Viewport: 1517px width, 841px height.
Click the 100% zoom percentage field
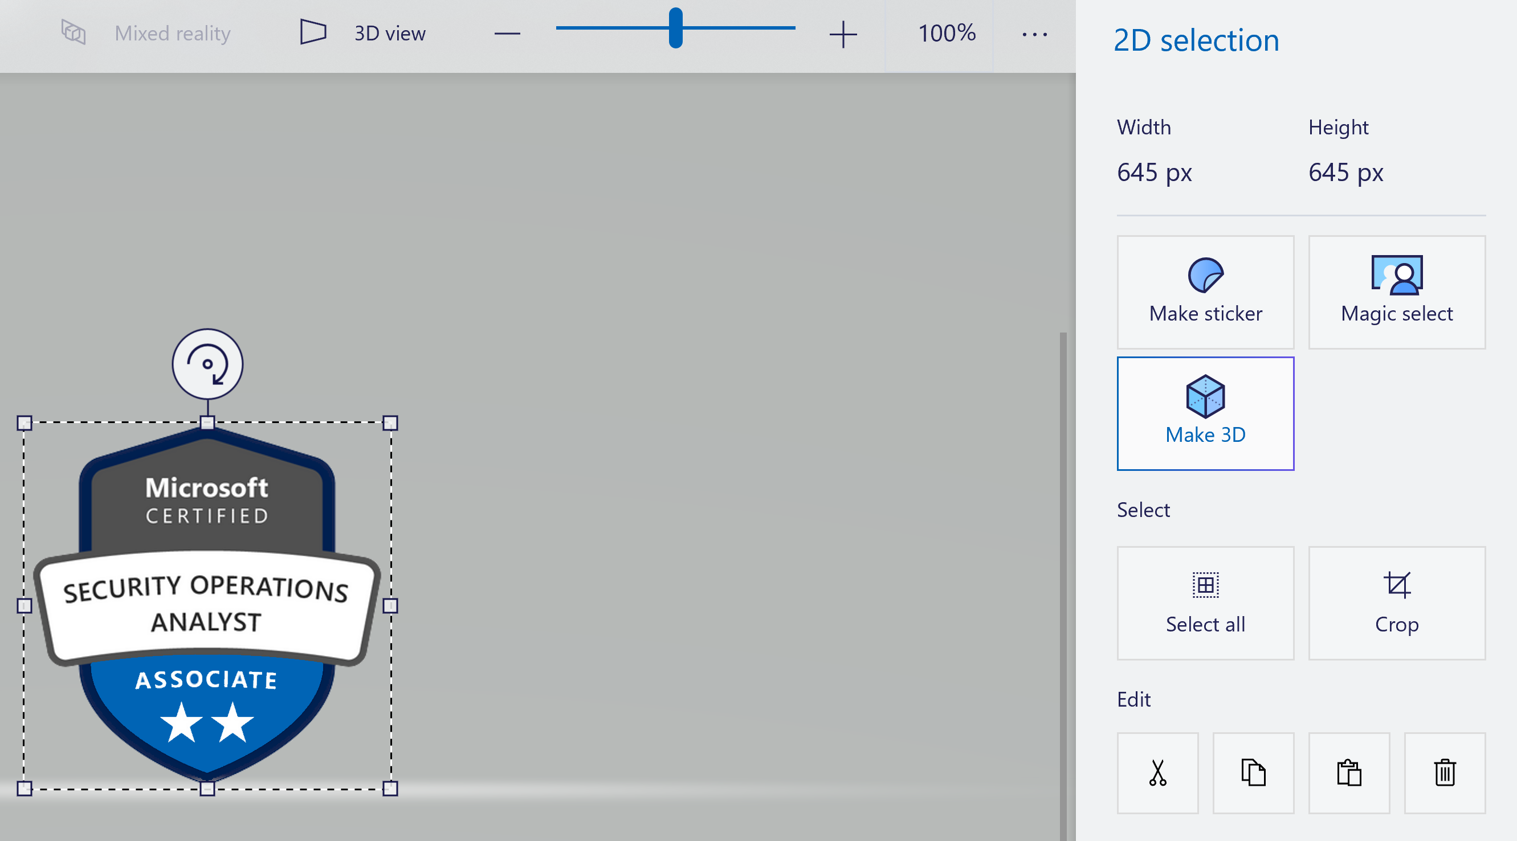click(947, 33)
